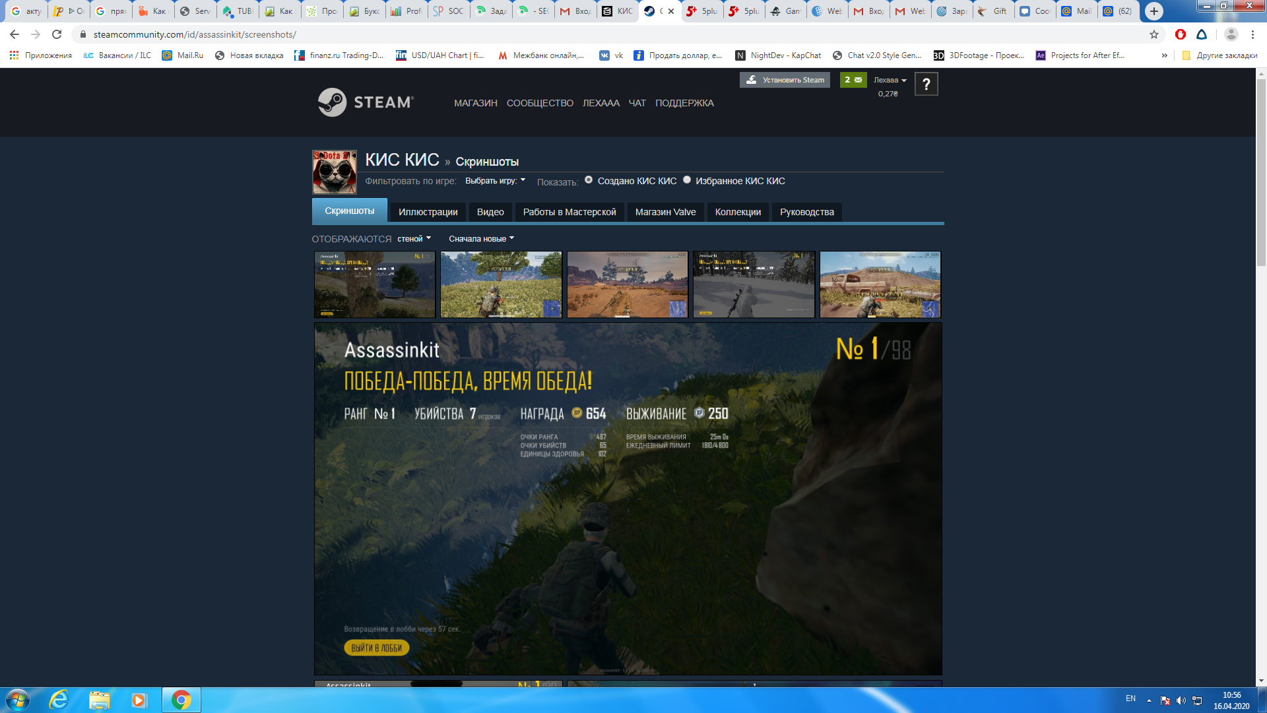Expand the Лехааа account dropdown
Screen dimensions: 1267x713
tap(890, 80)
